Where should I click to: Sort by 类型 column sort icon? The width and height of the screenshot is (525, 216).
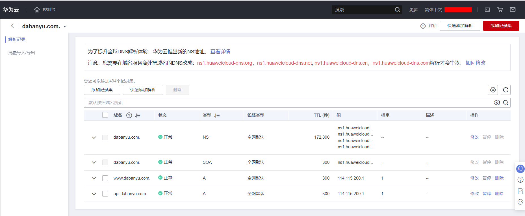tap(217, 115)
